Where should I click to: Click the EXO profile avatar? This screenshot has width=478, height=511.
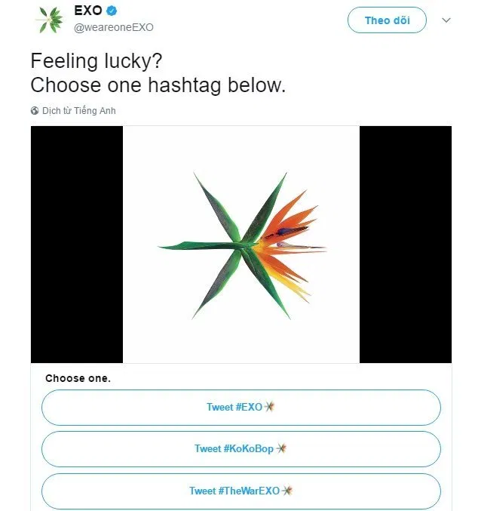(x=51, y=20)
